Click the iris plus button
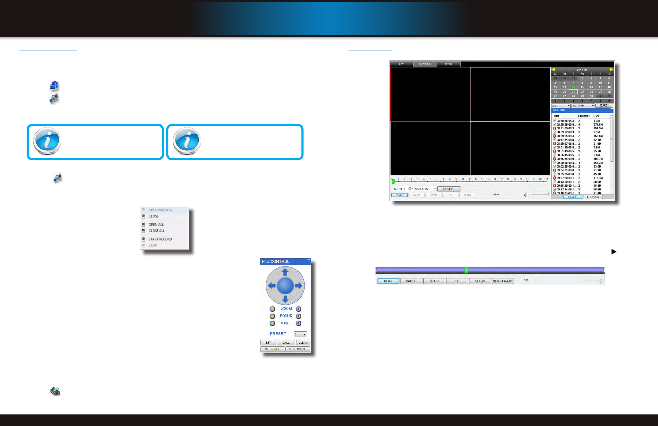This screenshot has width=658, height=426. (x=299, y=323)
